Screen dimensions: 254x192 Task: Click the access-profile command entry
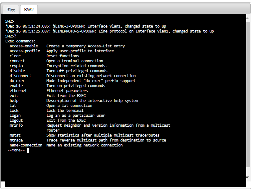[x=25, y=51]
